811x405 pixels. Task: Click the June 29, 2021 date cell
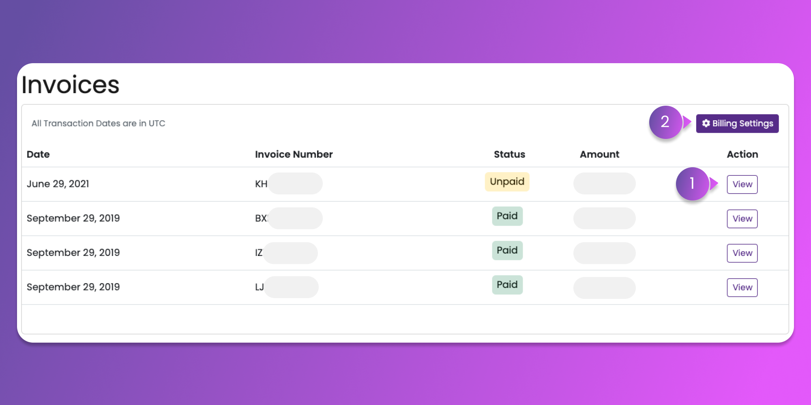pyautogui.click(x=58, y=184)
